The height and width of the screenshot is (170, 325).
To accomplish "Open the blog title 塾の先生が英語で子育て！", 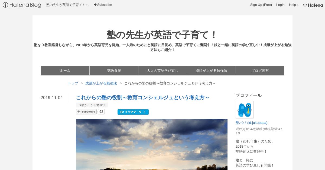I will 162,35.
